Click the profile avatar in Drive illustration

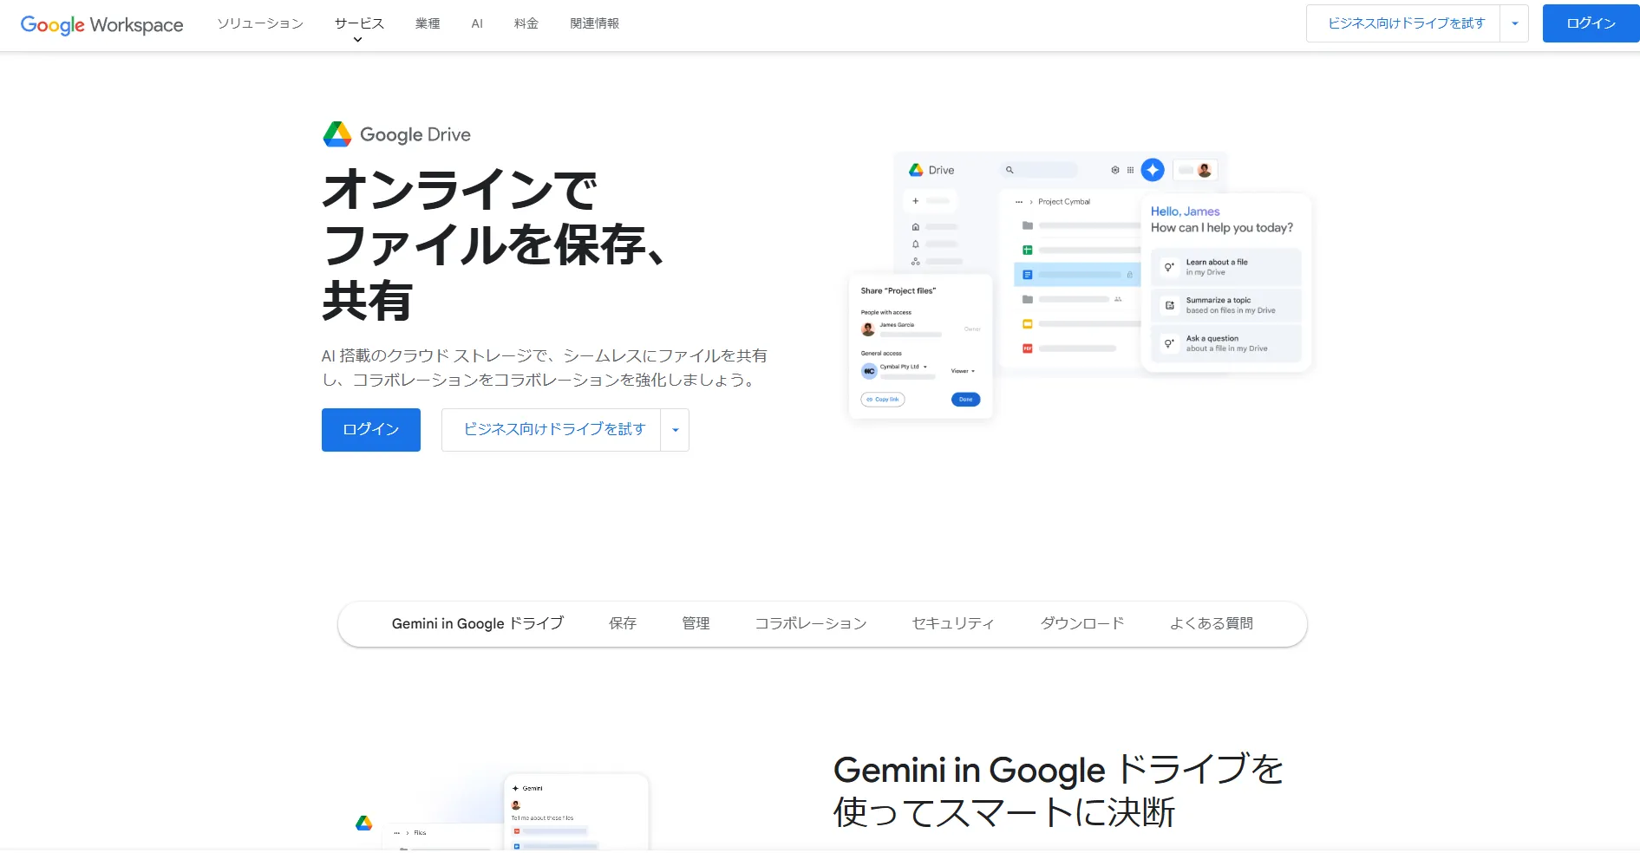pos(1205,170)
